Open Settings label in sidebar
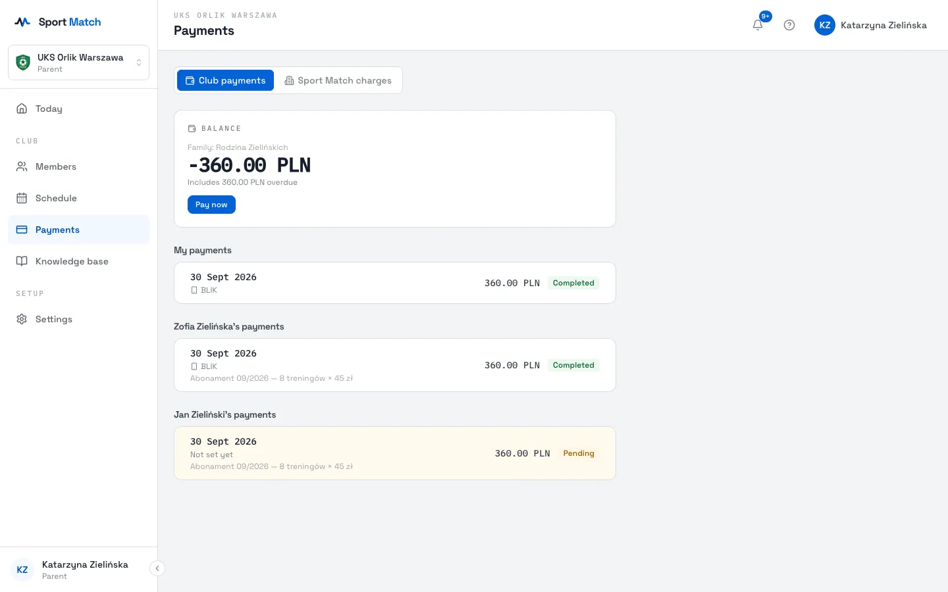Image resolution: width=948 pixels, height=592 pixels. tap(54, 319)
